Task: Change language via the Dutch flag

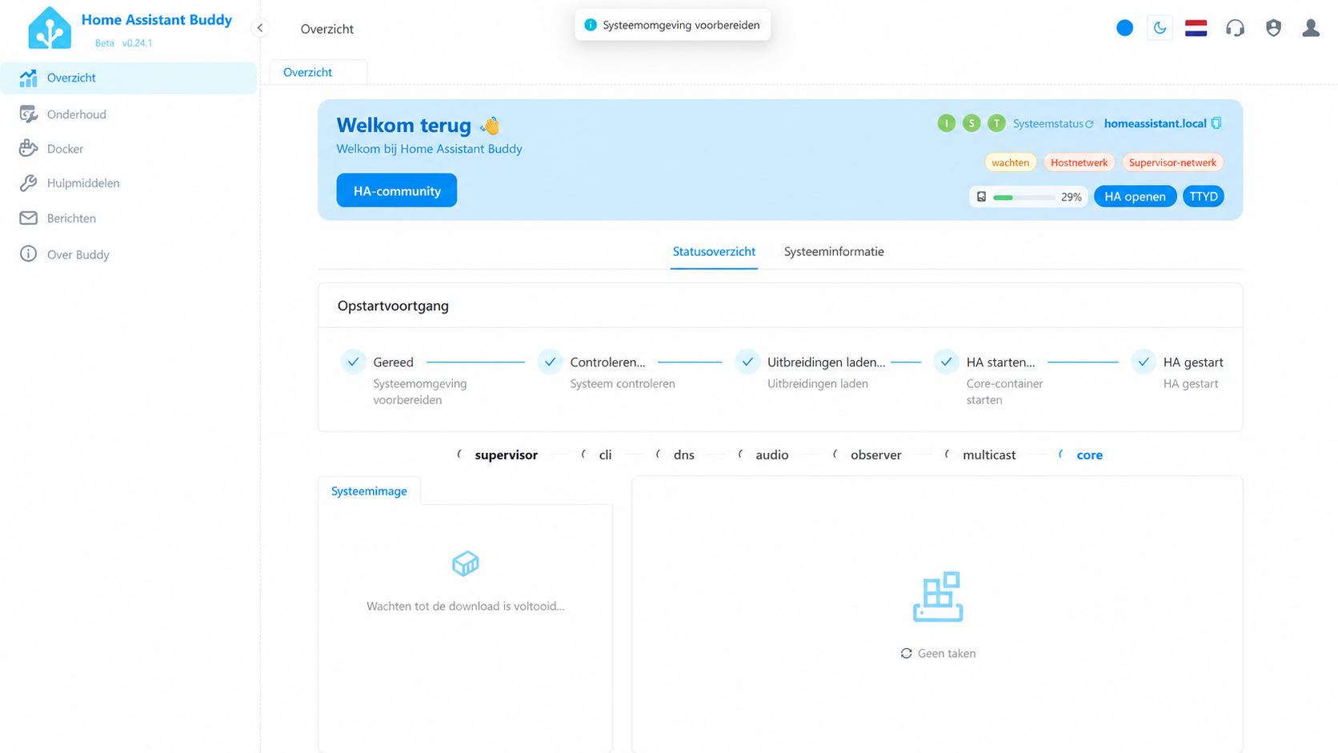Action: 1196,28
